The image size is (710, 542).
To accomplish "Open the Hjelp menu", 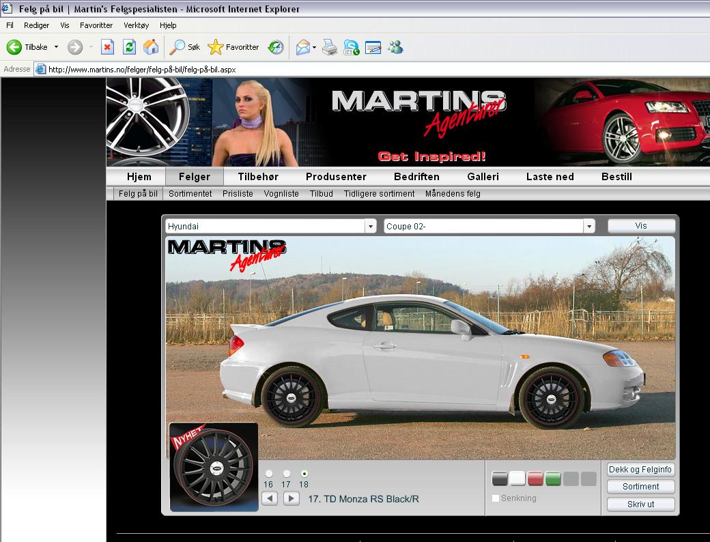I will click(x=168, y=25).
